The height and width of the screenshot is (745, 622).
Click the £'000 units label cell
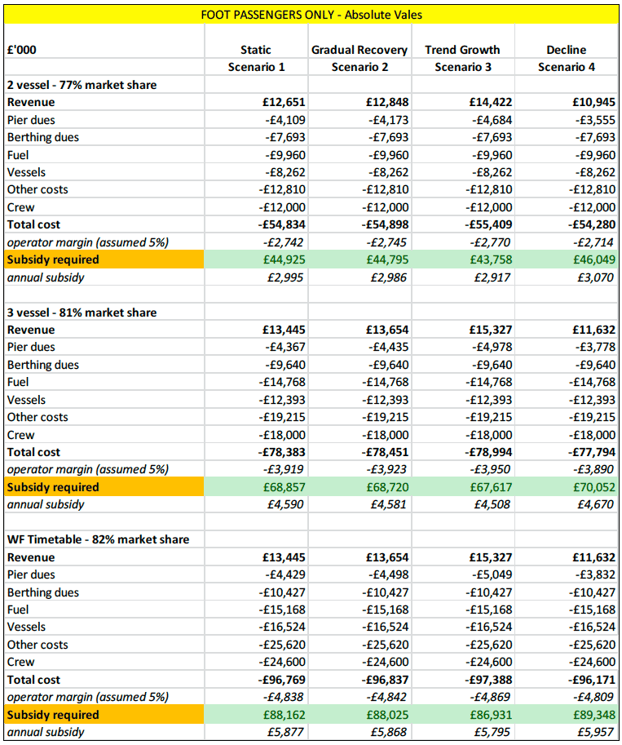click(22, 50)
